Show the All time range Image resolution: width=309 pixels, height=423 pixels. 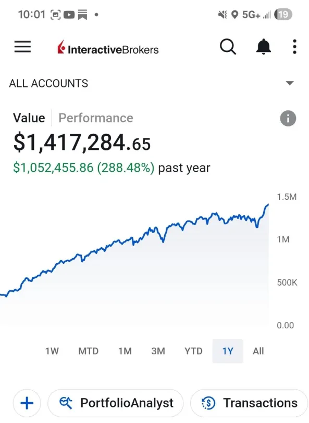click(258, 351)
